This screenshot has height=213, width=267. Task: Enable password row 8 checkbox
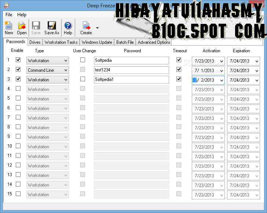coord(18,127)
